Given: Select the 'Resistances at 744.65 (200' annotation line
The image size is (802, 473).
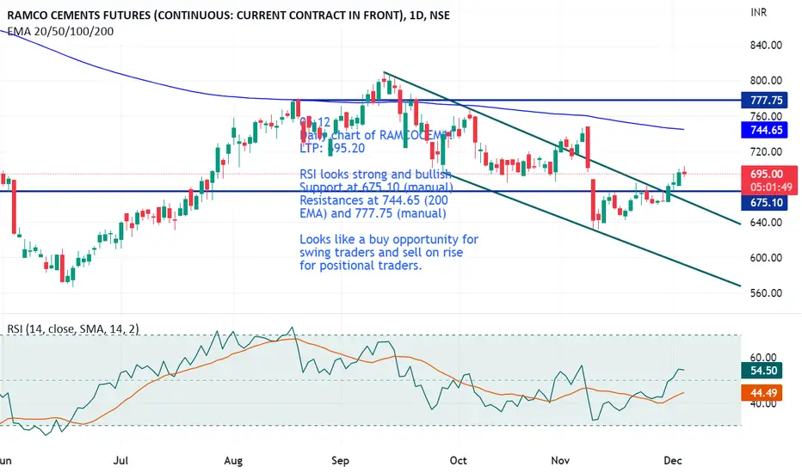Looking at the screenshot, I should [x=373, y=200].
